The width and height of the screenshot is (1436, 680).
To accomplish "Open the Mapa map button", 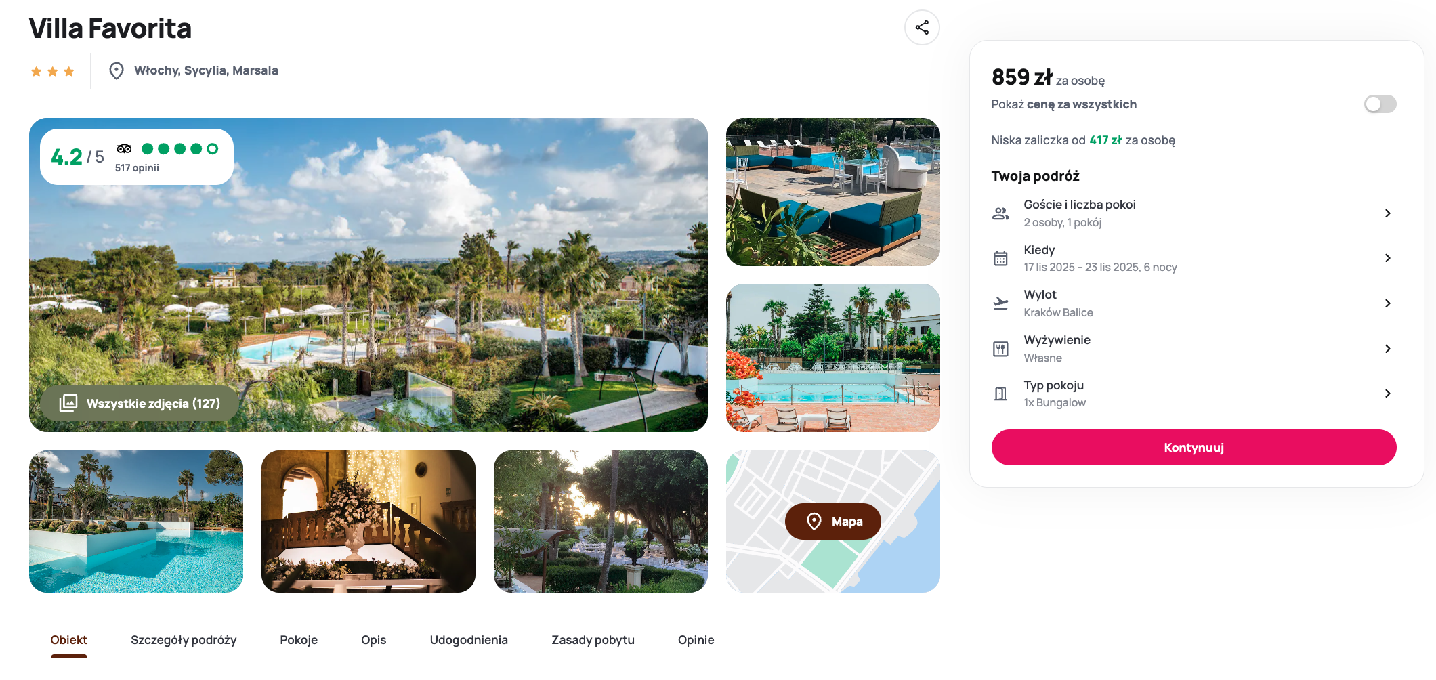I will click(833, 522).
